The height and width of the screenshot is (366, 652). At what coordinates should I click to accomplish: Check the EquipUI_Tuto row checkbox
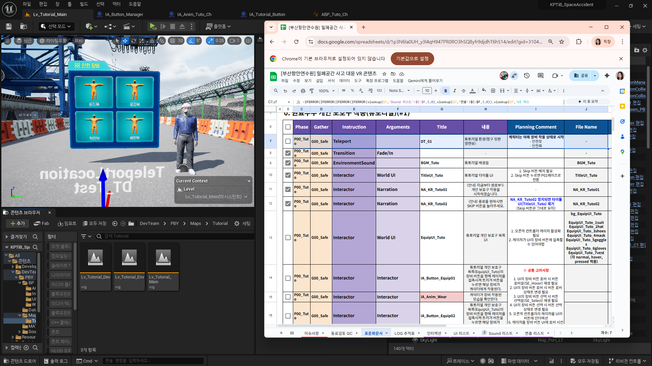tap(288, 238)
